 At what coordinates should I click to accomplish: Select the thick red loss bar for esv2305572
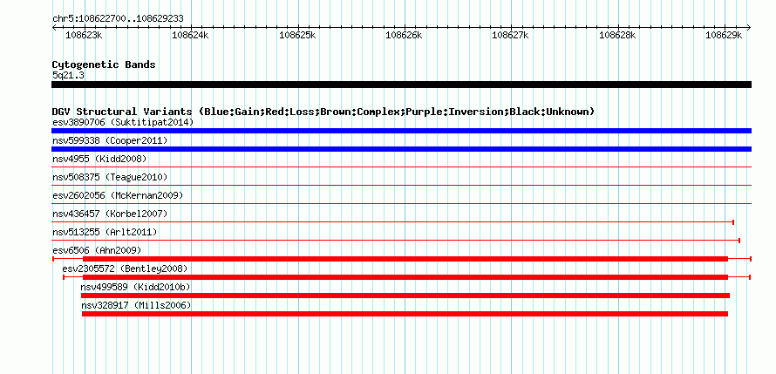[x=405, y=277]
